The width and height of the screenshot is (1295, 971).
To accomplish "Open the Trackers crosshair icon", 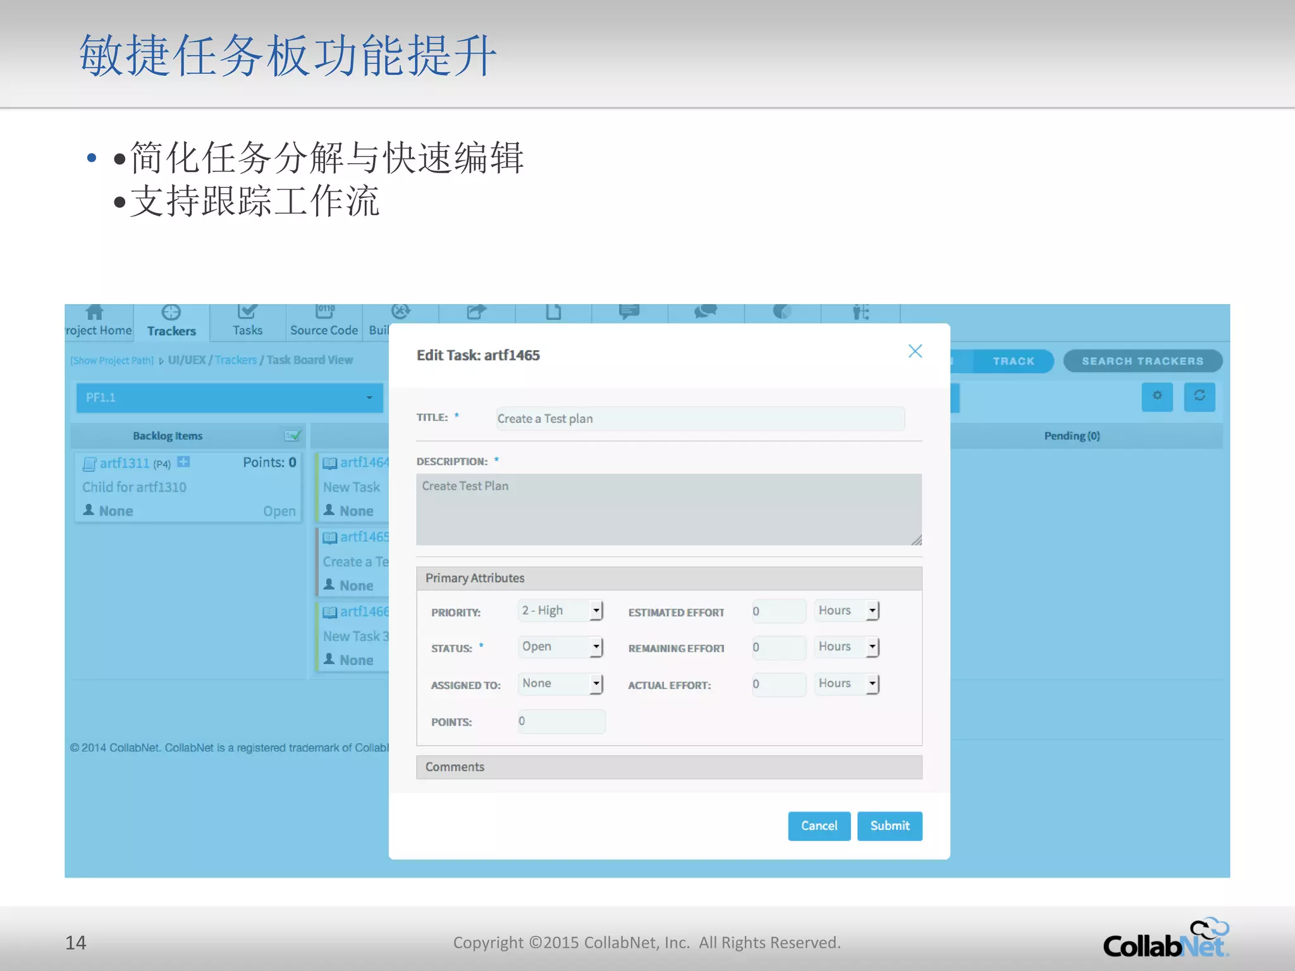I will tap(171, 312).
